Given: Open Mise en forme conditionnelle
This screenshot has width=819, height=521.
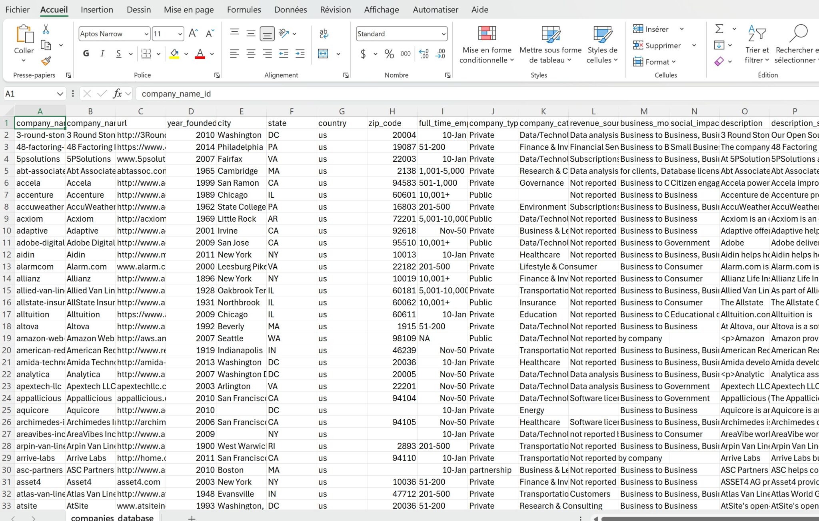Looking at the screenshot, I should pos(486,44).
